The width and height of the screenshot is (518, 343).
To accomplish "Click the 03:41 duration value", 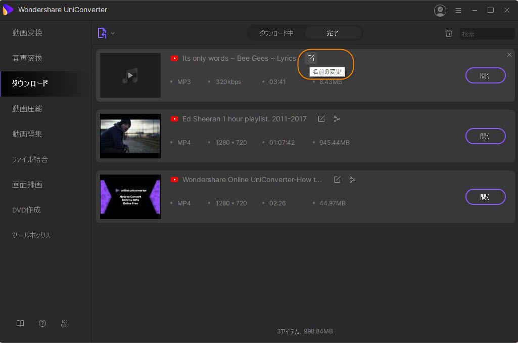I will [x=277, y=81].
